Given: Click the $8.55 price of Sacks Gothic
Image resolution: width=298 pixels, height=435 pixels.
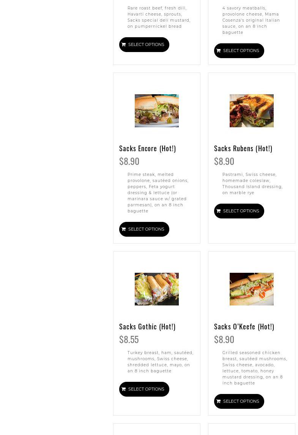Looking at the screenshot, I should [129, 340].
